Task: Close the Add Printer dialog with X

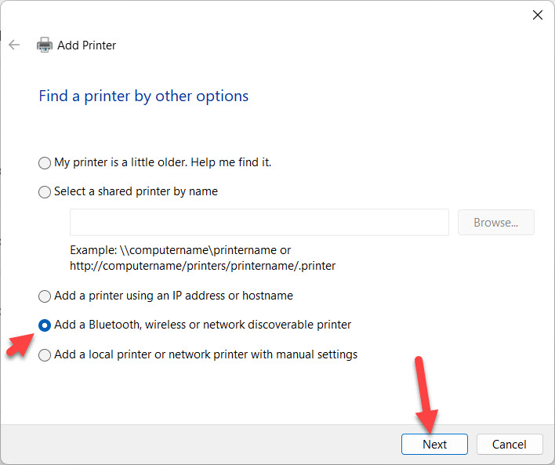Action: point(538,15)
